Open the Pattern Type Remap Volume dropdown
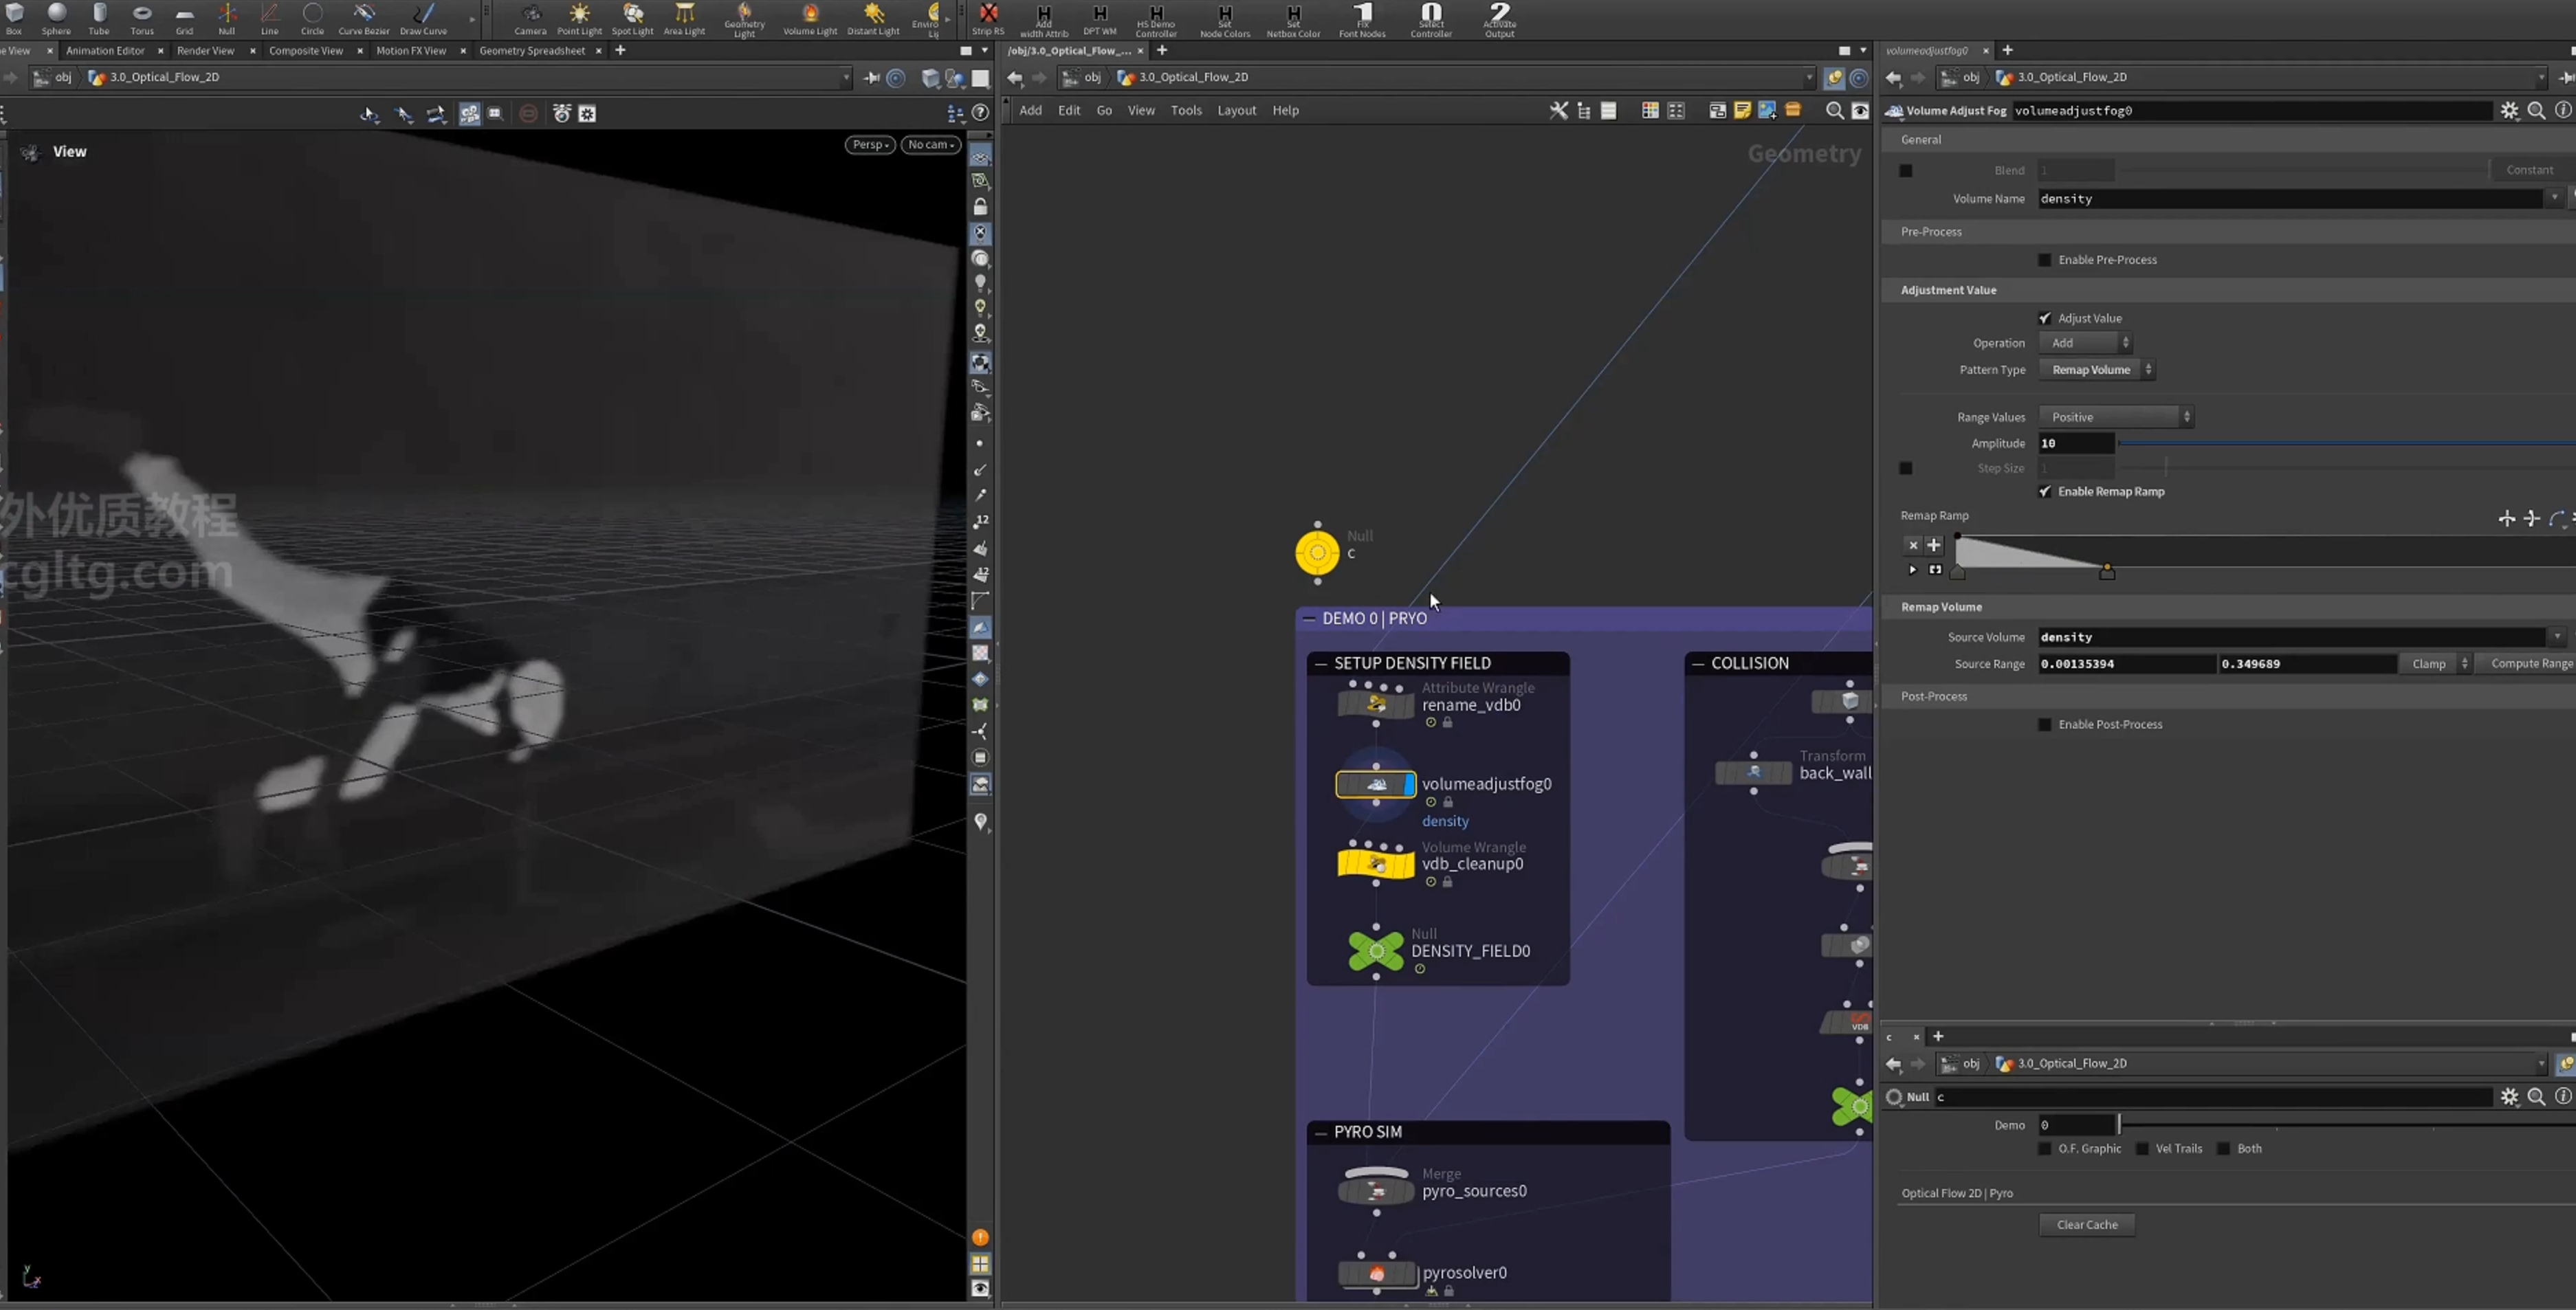This screenshot has height=1310, width=2576. [x=2097, y=370]
